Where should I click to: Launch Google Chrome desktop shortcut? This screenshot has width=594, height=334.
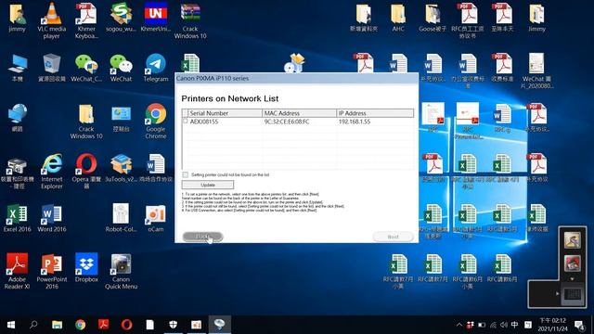[x=156, y=121]
